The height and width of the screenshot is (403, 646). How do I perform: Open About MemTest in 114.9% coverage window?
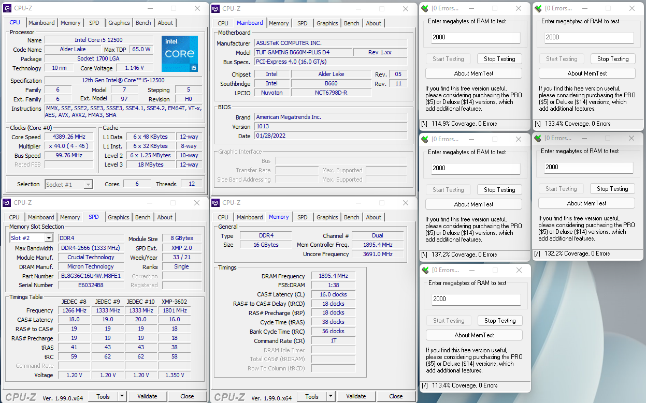click(x=473, y=73)
